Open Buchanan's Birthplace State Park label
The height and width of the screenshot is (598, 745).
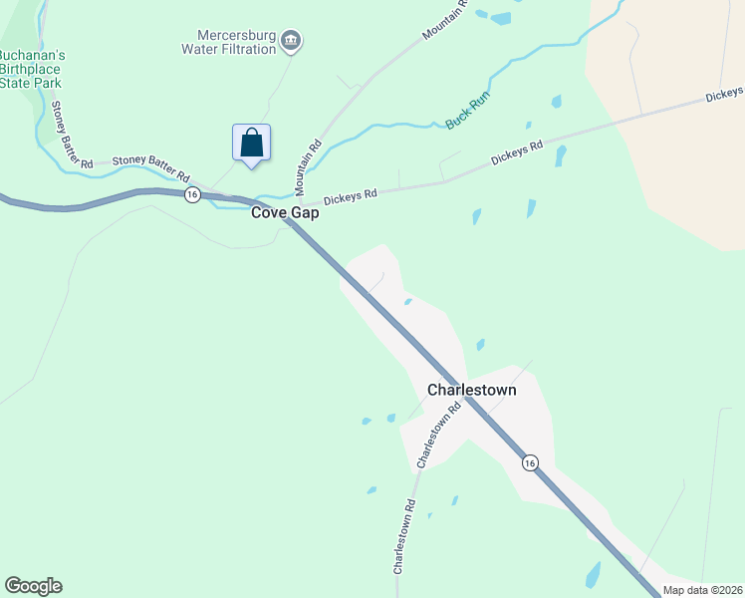(x=31, y=69)
